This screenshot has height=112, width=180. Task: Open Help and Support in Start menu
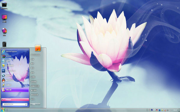(34, 95)
